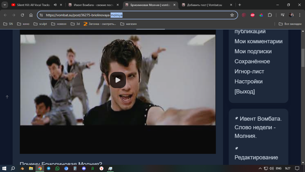This screenshot has width=305, height=172.
Task: Open the Все закладки folder
Action: pyautogui.click(x=290, y=24)
